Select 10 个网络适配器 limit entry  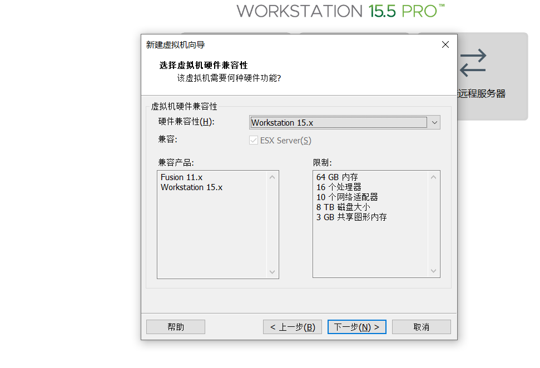[x=347, y=197]
